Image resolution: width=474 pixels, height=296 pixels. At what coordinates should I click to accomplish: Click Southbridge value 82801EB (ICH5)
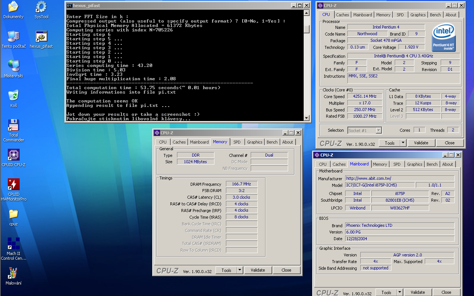(x=400, y=200)
